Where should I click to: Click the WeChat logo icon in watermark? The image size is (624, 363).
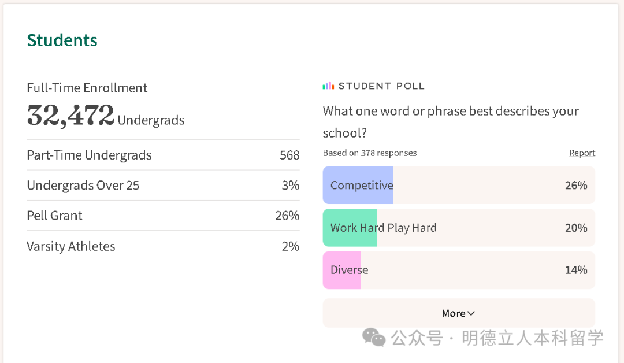point(374,337)
